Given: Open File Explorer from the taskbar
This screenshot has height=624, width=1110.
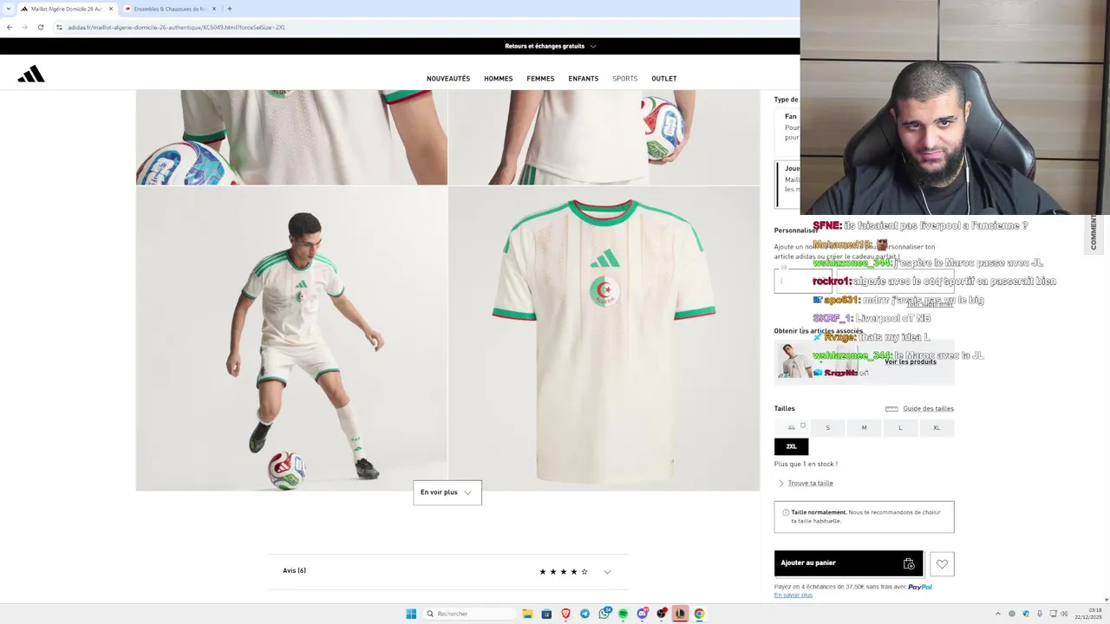Looking at the screenshot, I should tap(527, 614).
